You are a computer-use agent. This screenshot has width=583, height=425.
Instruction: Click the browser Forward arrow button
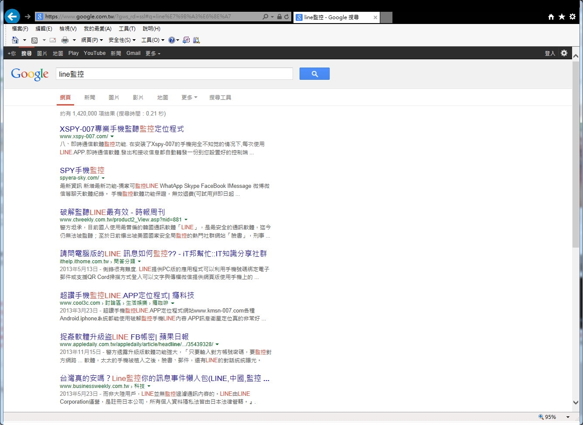(x=28, y=17)
